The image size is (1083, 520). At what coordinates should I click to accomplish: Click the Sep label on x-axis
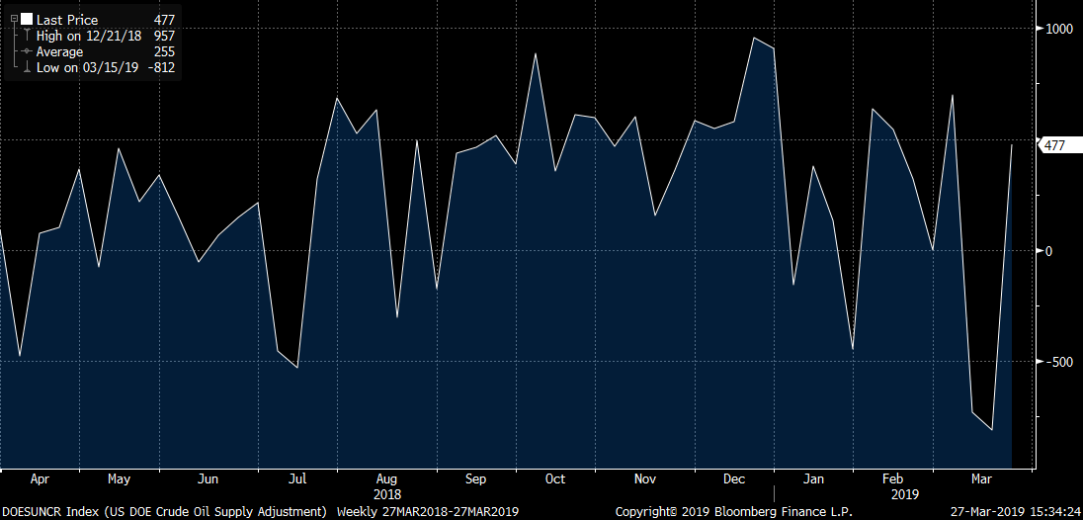coord(475,479)
